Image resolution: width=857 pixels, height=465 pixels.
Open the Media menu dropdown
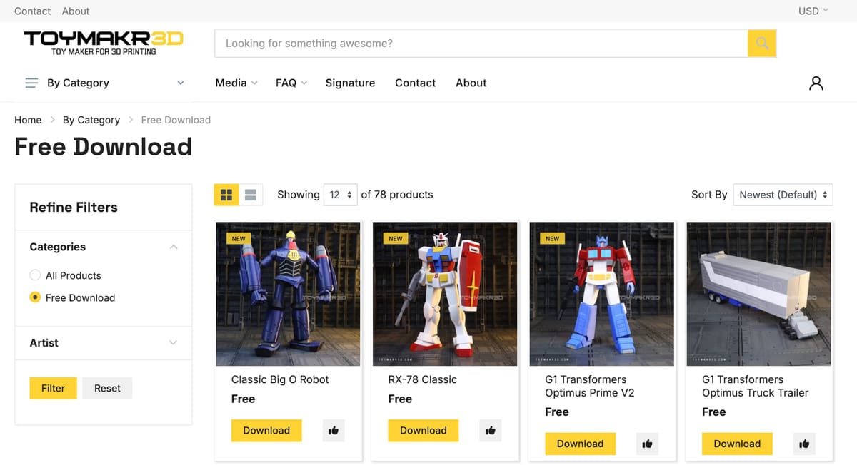[x=236, y=83]
